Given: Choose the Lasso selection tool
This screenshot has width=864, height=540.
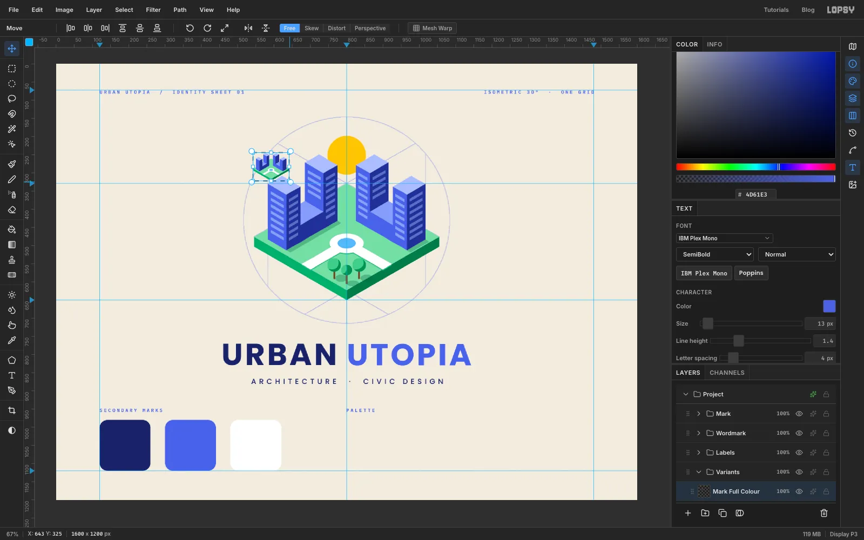Looking at the screenshot, I should (12, 99).
